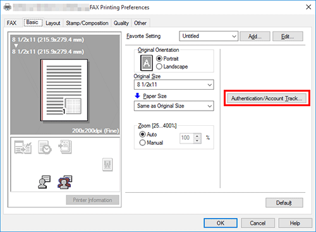Click the grayed fax cover sheet icon
The height and width of the screenshot is (232, 316).
65,147
